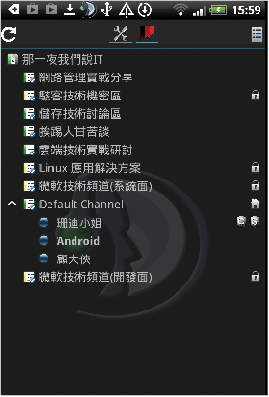The width and height of the screenshot is (269, 397).
Task: Open the wrench and screwdriver tools tab
Action: [120, 34]
